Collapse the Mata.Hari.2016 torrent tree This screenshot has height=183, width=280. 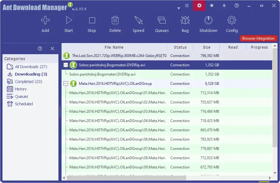point(66,83)
